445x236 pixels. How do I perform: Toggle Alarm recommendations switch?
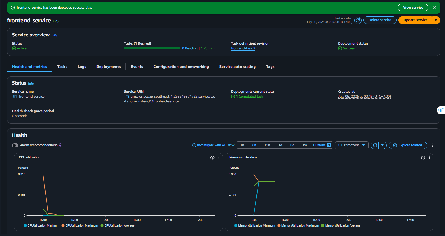click(x=15, y=145)
